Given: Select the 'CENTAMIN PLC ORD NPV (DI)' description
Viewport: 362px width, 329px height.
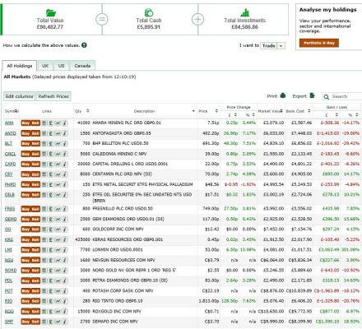Looking at the screenshot, I should [x=122, y=174].
